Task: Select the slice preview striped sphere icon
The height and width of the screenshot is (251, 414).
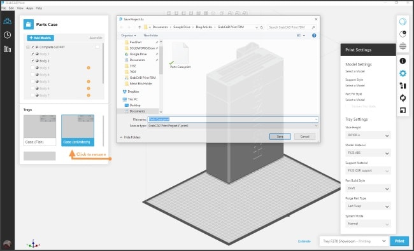Action: pos(403,46)
